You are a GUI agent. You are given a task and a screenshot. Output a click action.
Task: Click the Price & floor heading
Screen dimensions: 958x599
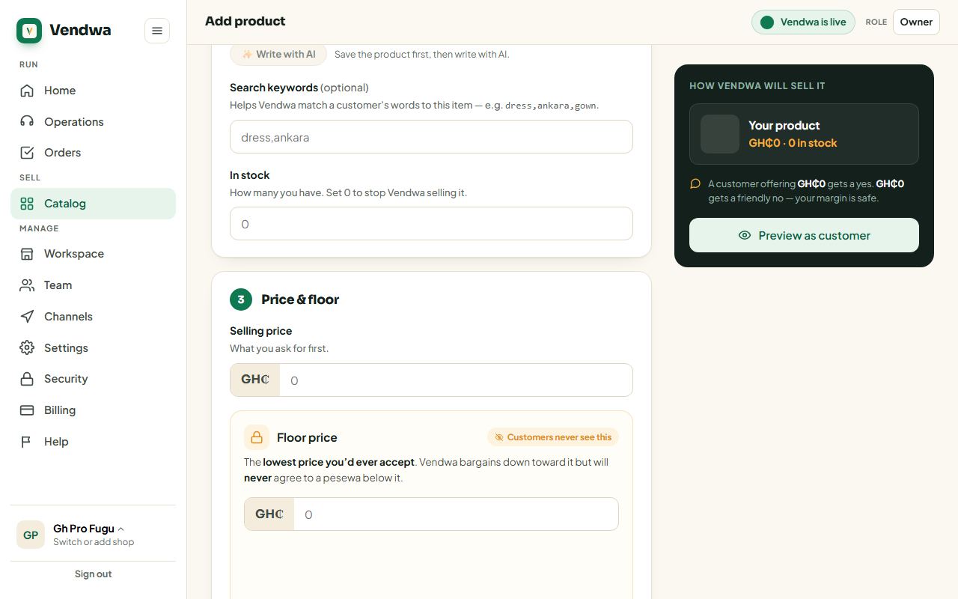click(300, 299)
